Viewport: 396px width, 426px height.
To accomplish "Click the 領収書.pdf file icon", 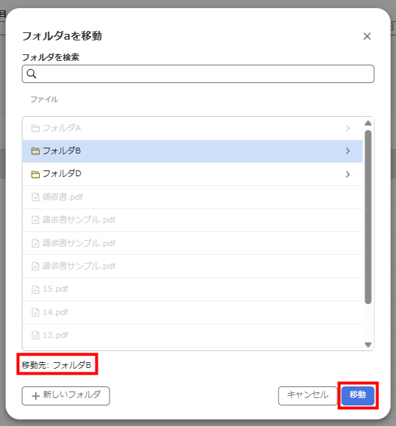I will pyautogui.click(x=35, y=197).
